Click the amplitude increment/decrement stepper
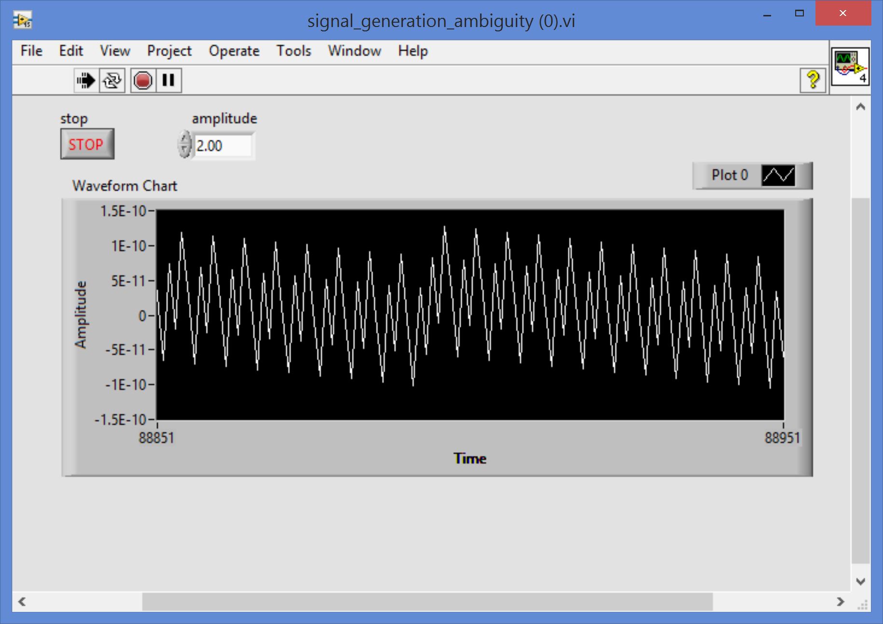Image resolution: width=883 pixels, height=624 pixels. [184, 144]
